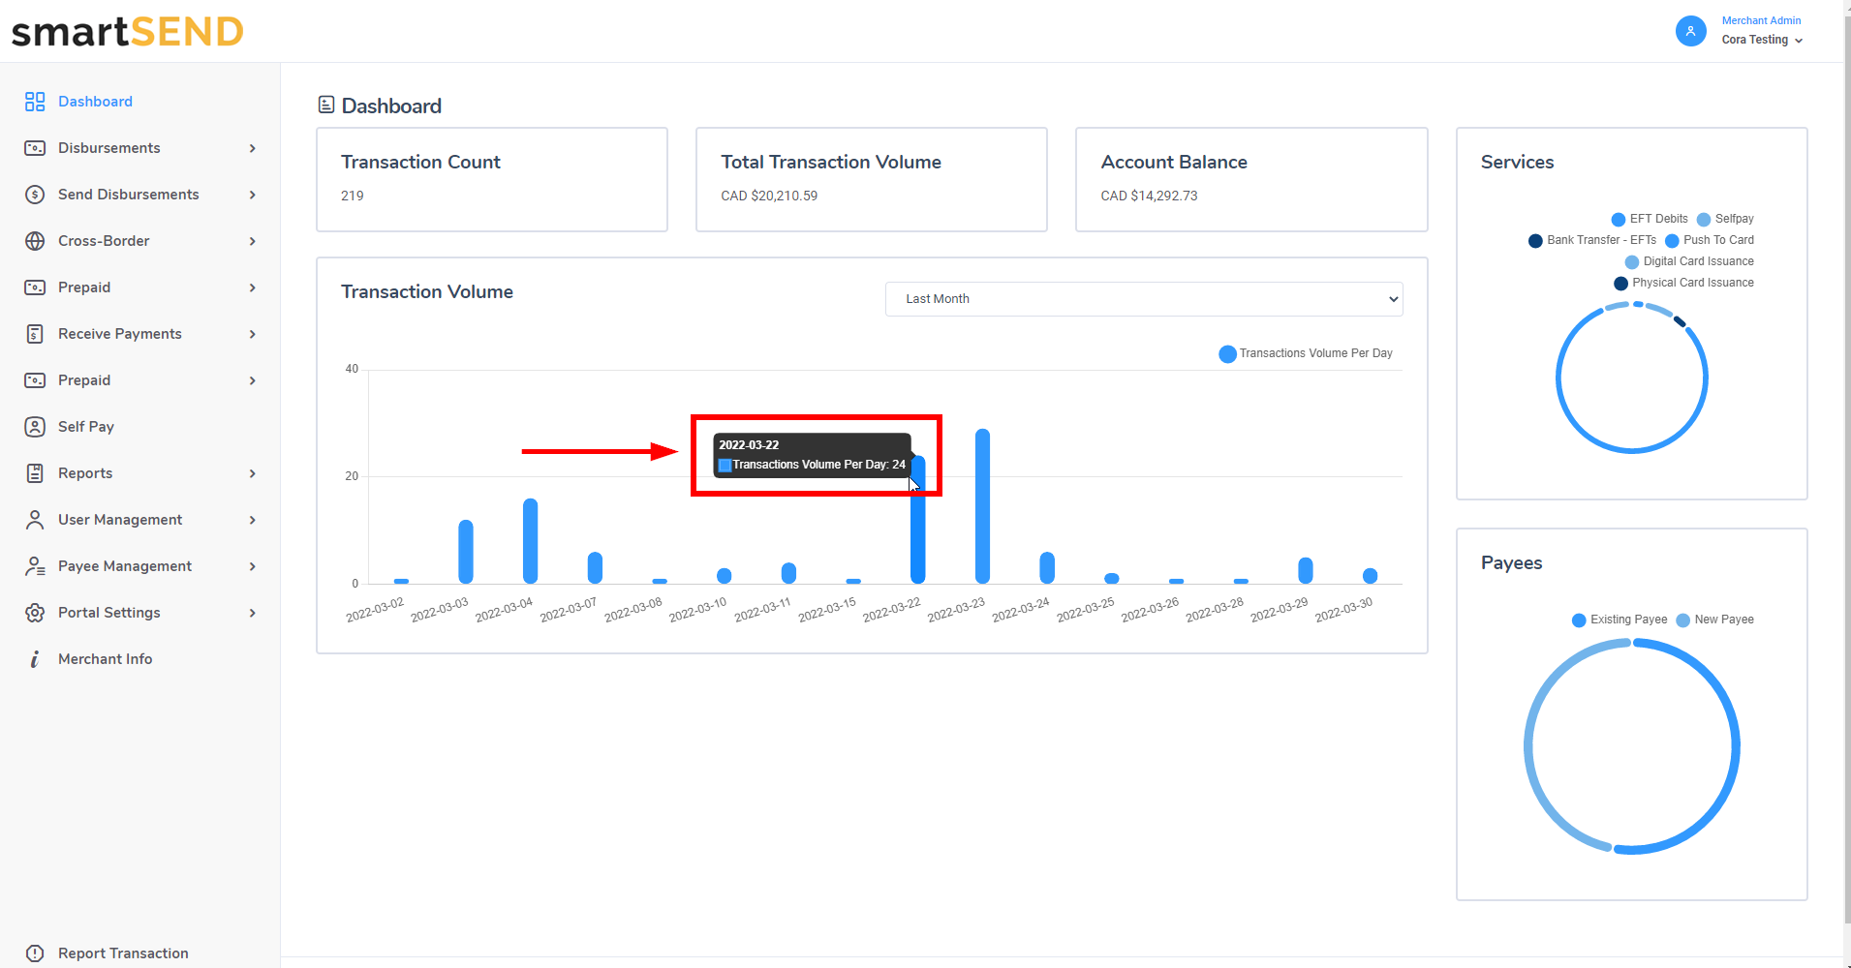Select Payee Management menu item

click(125, 566)
